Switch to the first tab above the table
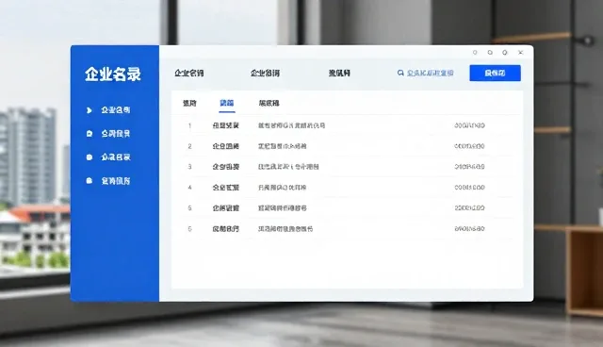 point(189,103)
